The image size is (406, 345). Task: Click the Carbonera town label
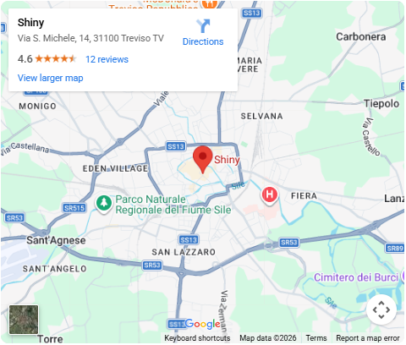(361, 36)
